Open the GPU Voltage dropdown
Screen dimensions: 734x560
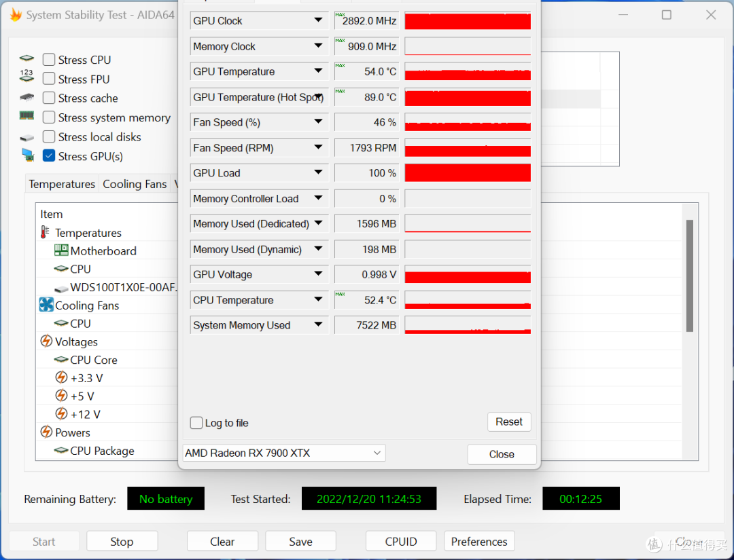(x=259, y=274)
